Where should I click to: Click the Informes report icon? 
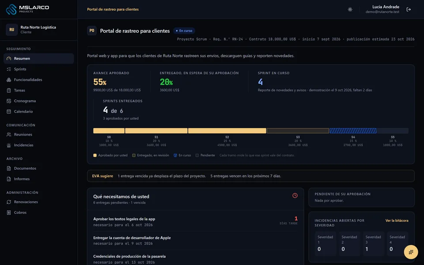[x=9, y=179]
